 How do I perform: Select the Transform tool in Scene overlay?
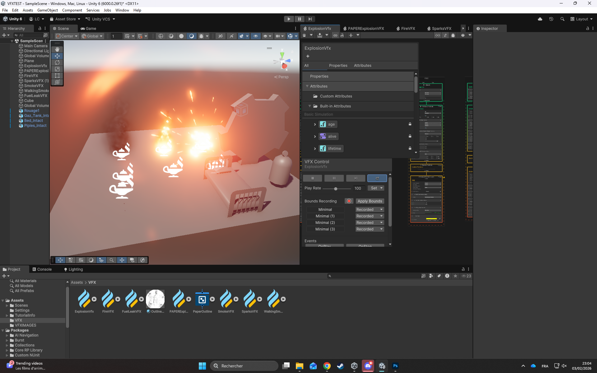tap(57, 82)
